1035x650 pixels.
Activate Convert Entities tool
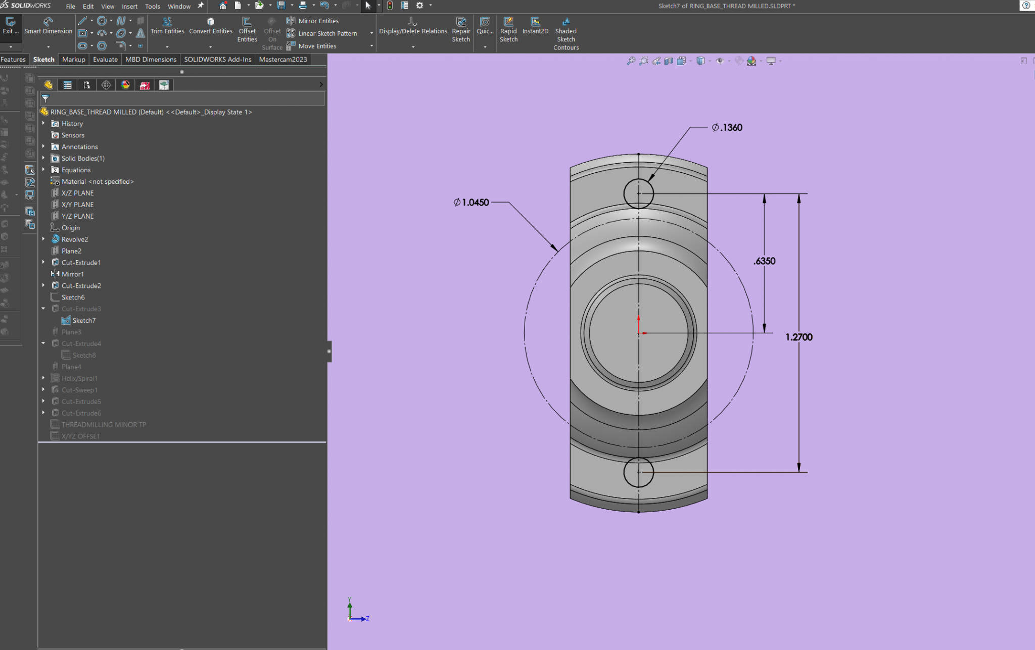coord(211,25)
